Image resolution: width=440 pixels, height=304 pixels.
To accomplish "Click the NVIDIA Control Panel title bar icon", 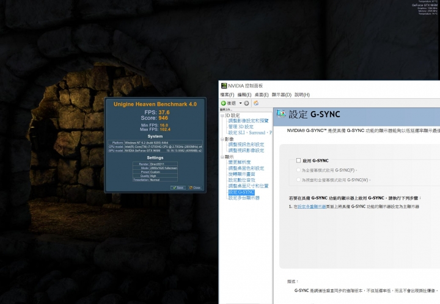I will (224, 85).
